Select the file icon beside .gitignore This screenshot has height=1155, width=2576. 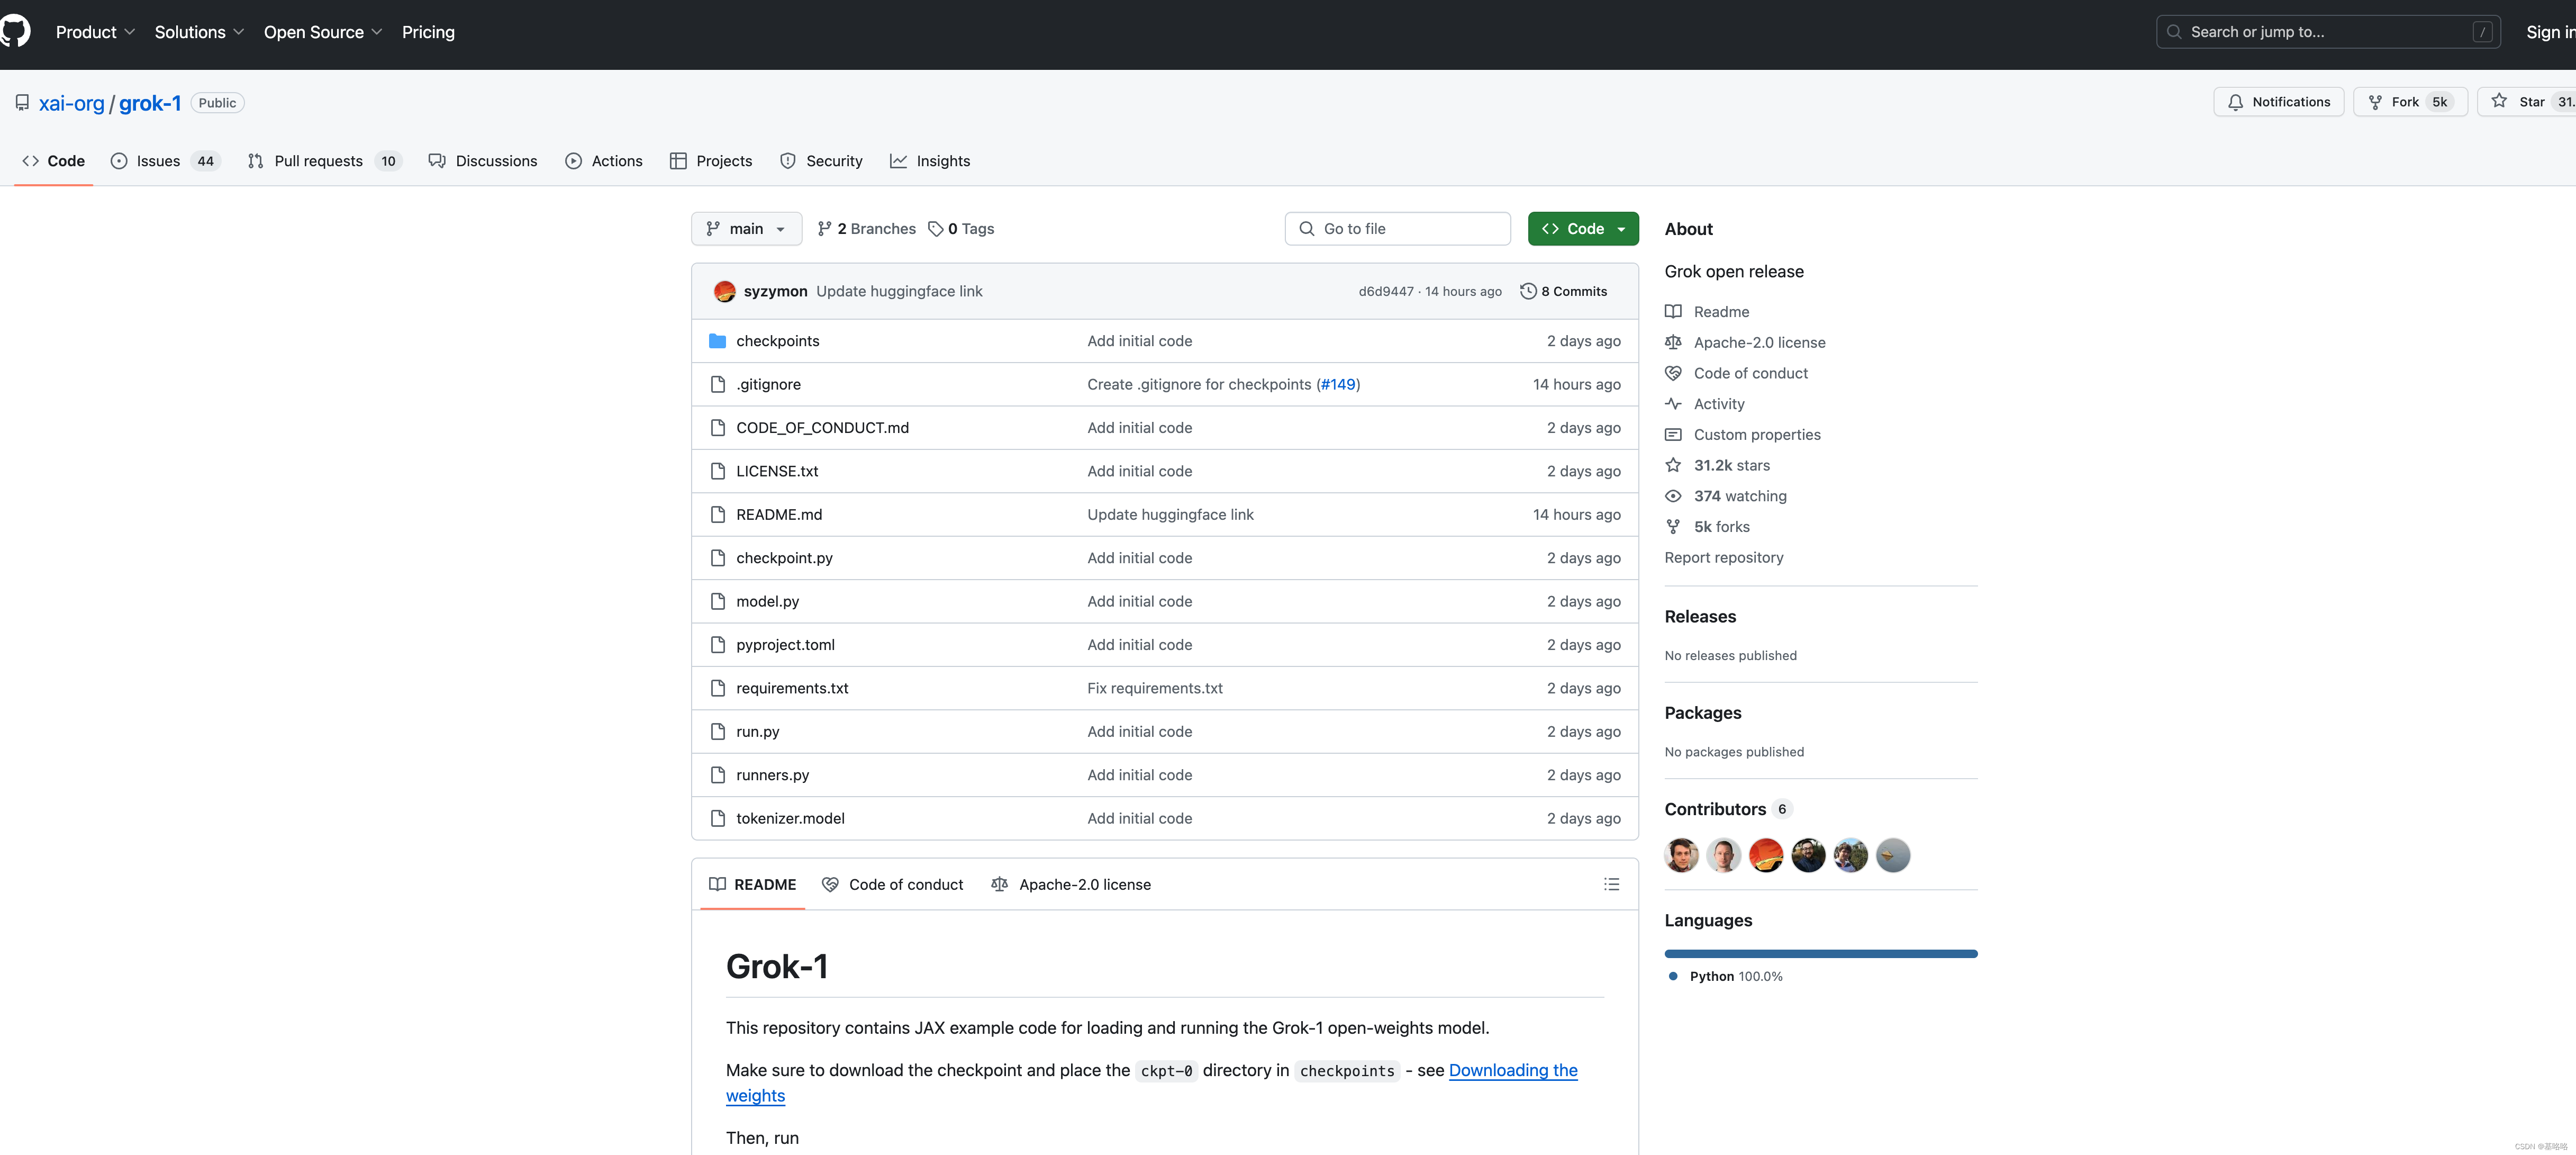[717, 384]
